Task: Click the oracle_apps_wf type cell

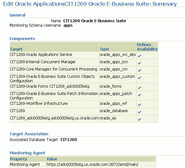Action: (x=118, y=104)
